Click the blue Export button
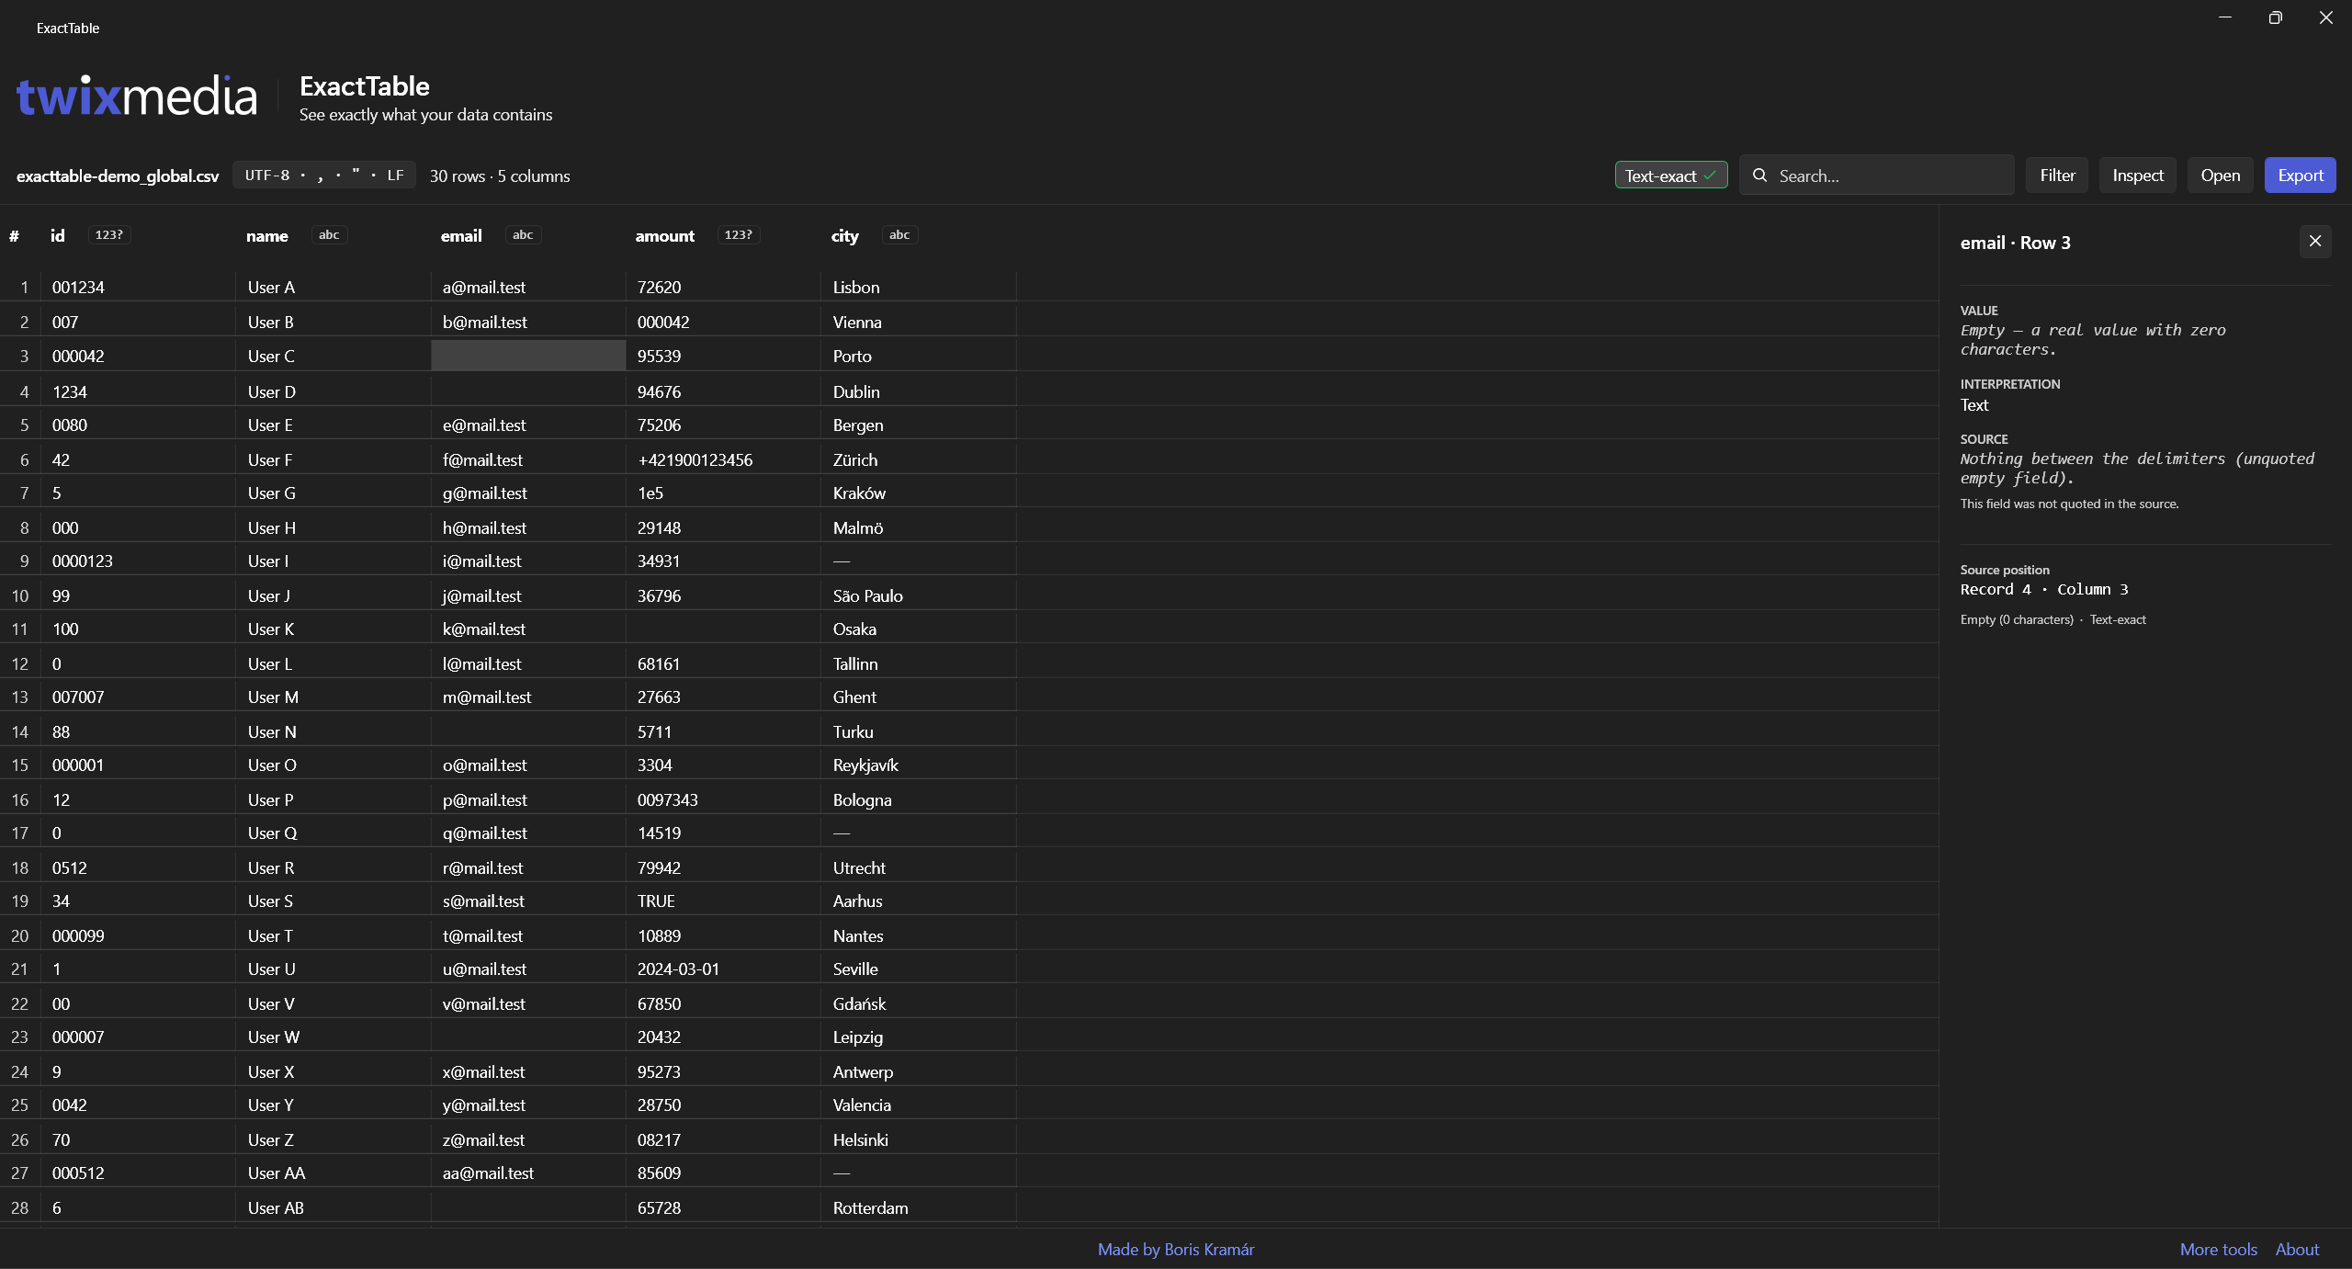2352x1269 pixels. [2300, 176]
